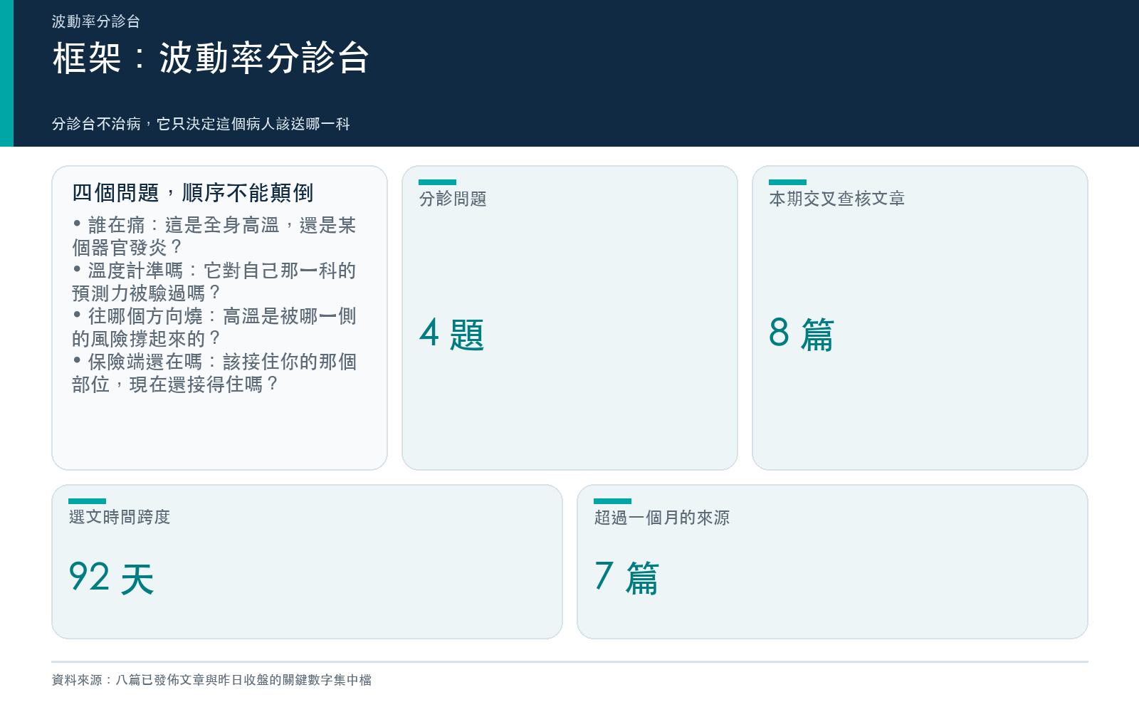
Task: Click the bullet starting with 溫度計準嗎
Action: [x=214, y=282]
